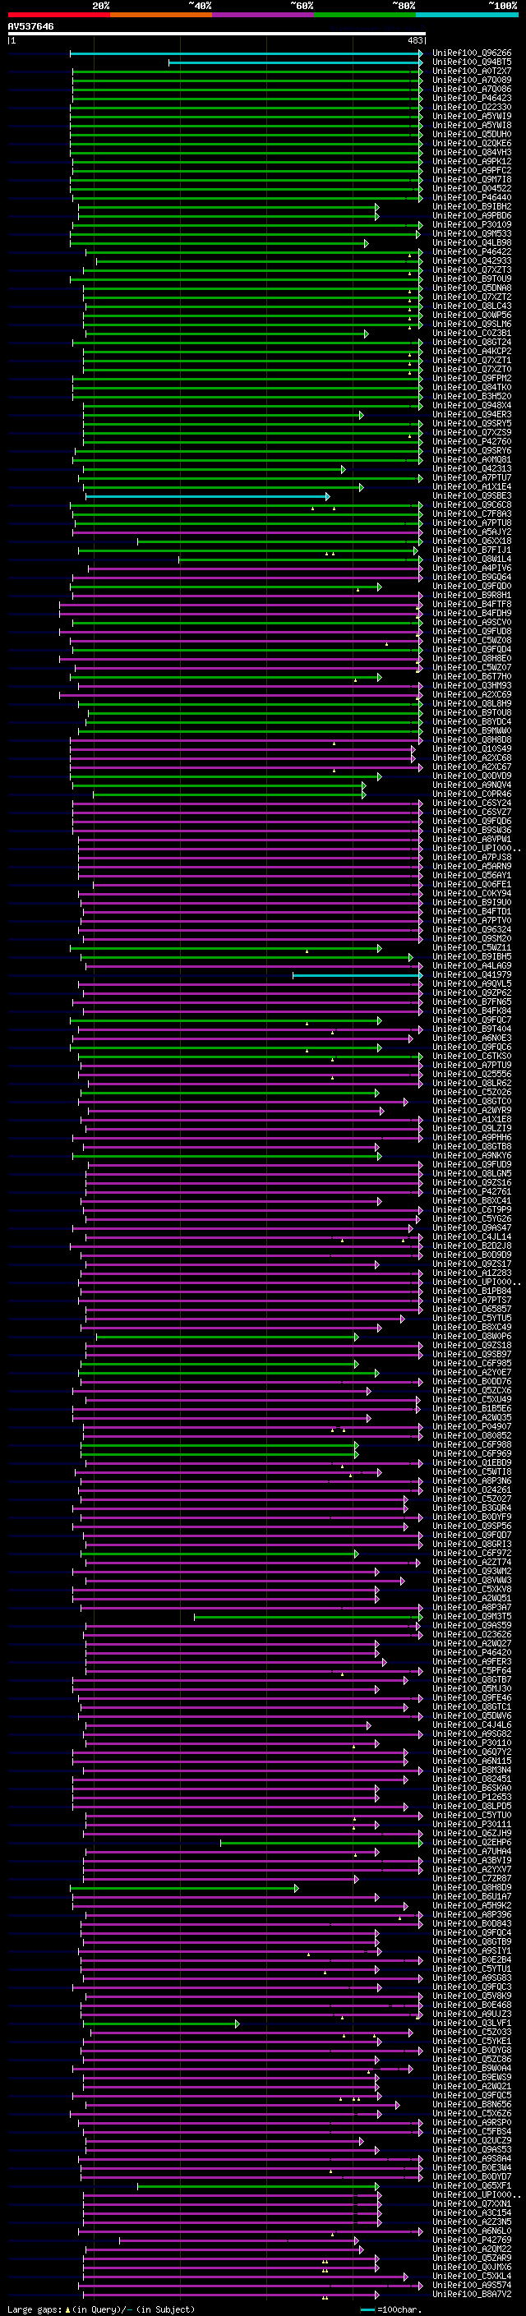Click the purple ~60% identity legend bar
The height and width of the screenshot is (2316, 526).
262,15
